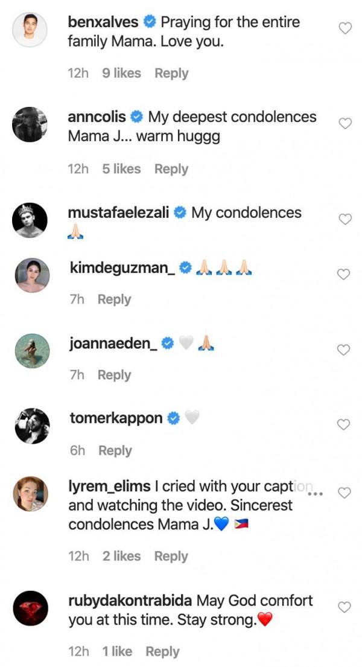Open the tomerkappon username link
The height and width of the screenshot is (667, 362).
(x=116, y=418)
